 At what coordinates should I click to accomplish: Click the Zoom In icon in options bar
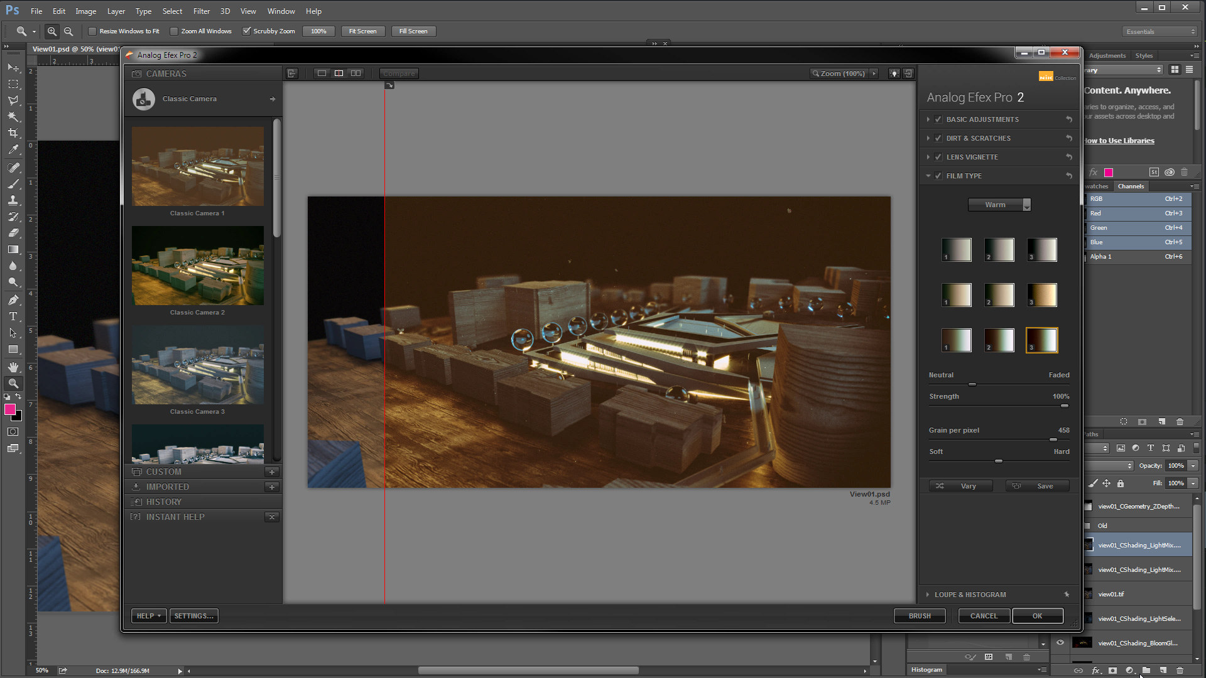click(x=52, y=31)
